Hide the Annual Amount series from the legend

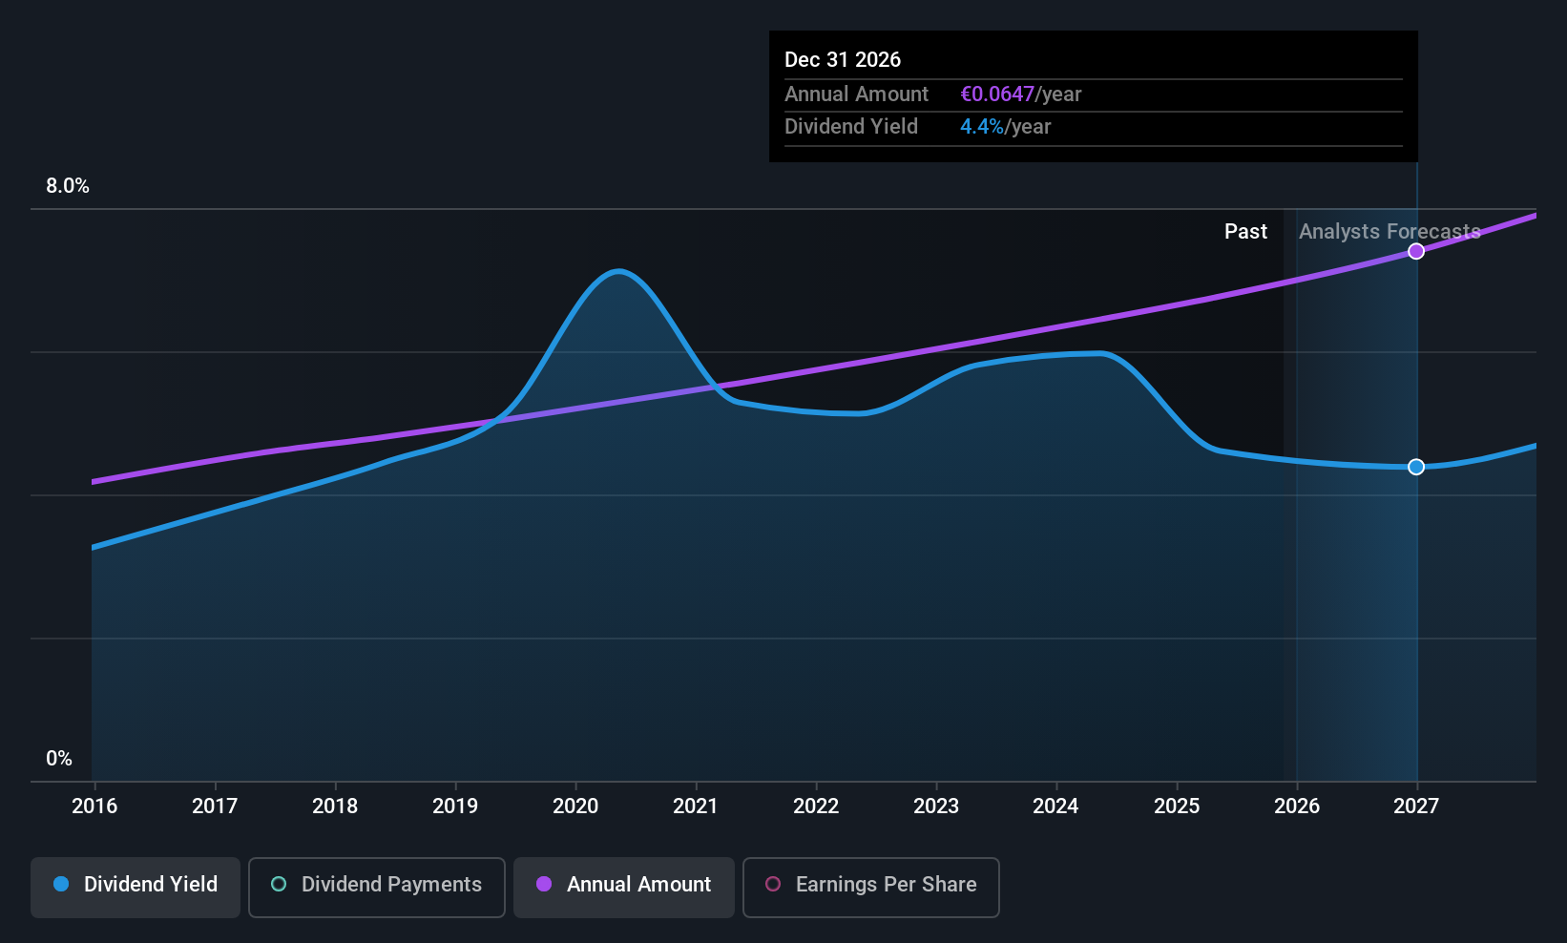point(623,886)
